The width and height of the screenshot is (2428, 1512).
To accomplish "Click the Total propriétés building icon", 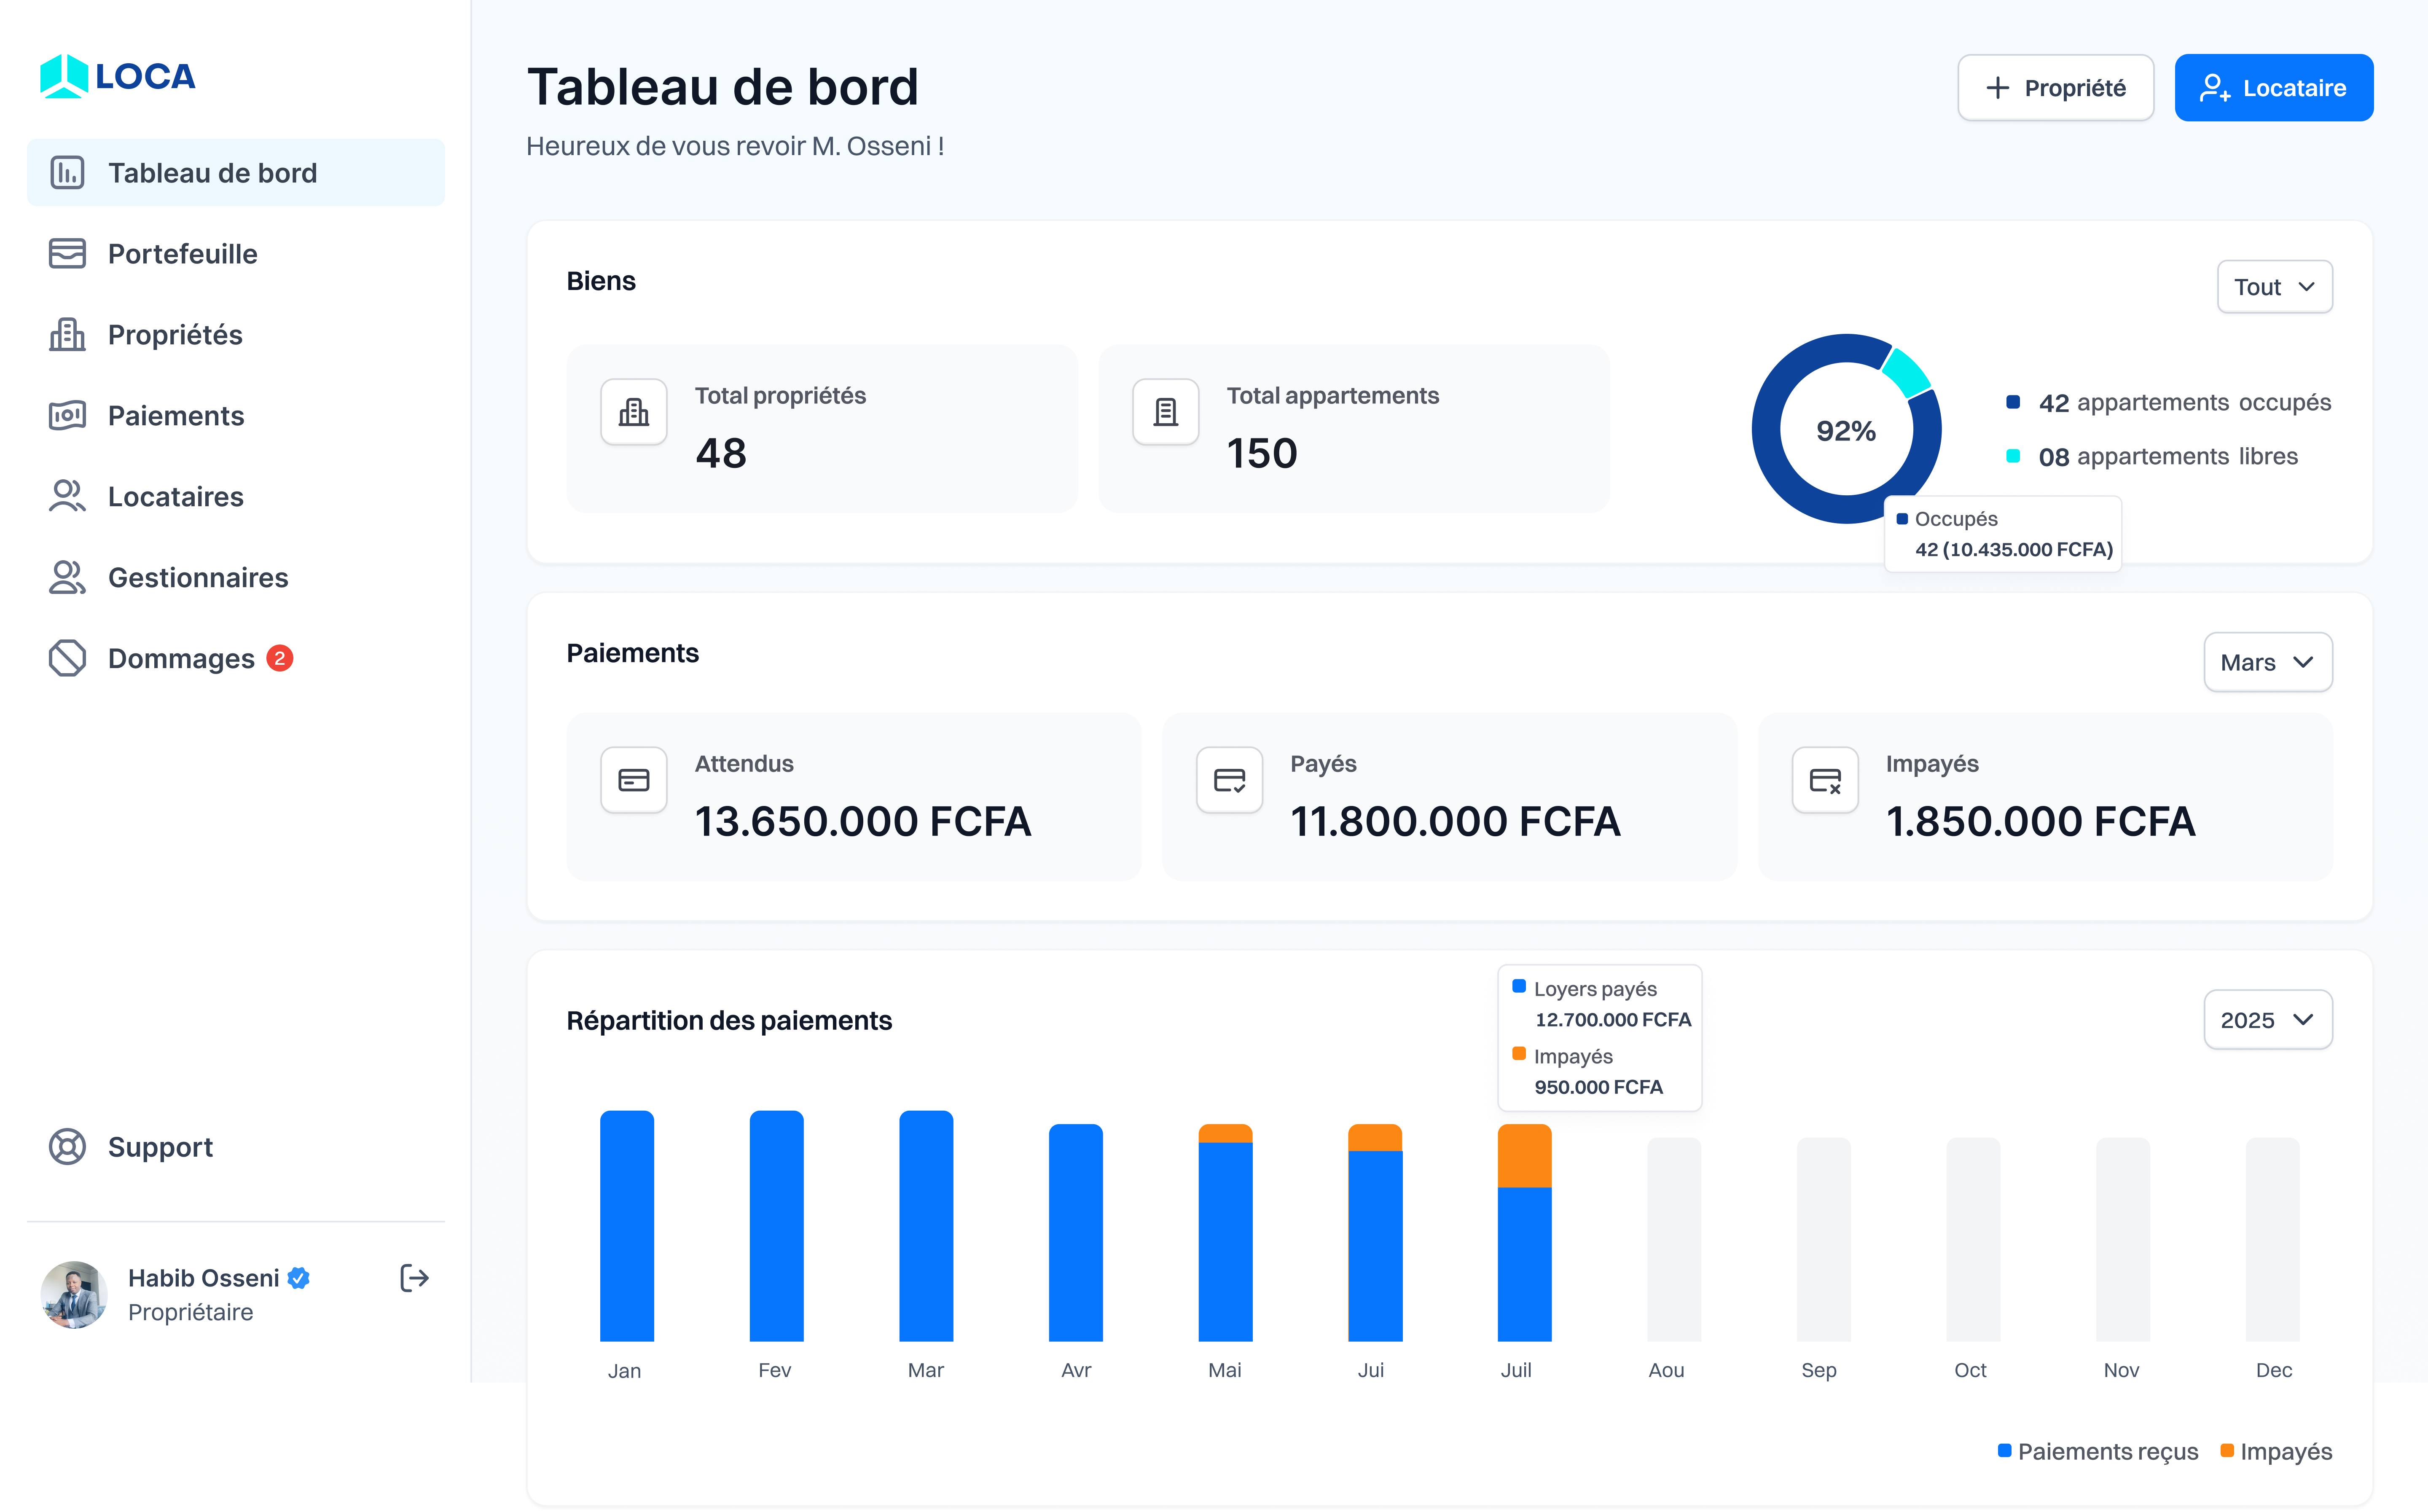I will coord(633,412).
